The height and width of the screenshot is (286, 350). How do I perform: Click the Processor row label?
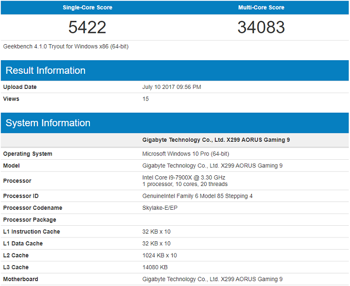pos(17,181)
